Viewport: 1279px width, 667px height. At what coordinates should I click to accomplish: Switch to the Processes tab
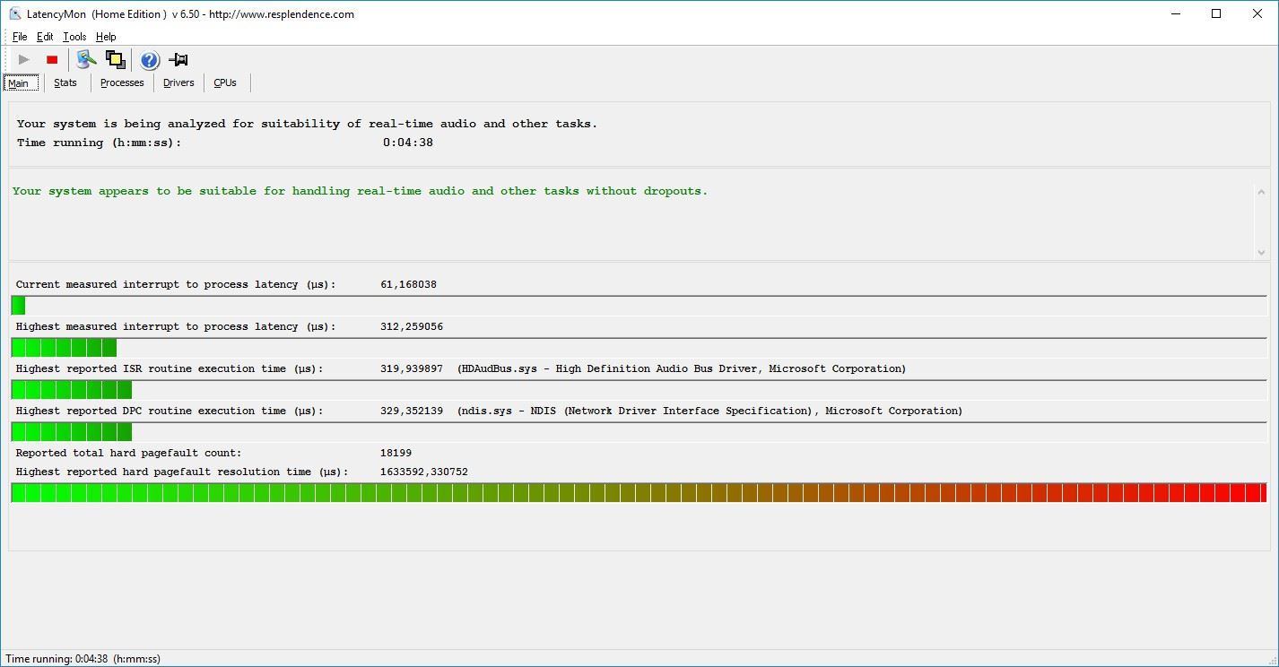[x=122, y=82]
